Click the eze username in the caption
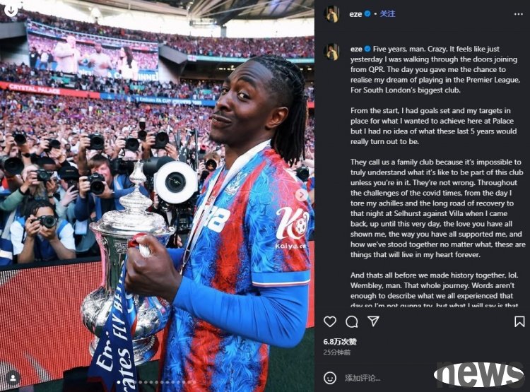 (356, 49)
